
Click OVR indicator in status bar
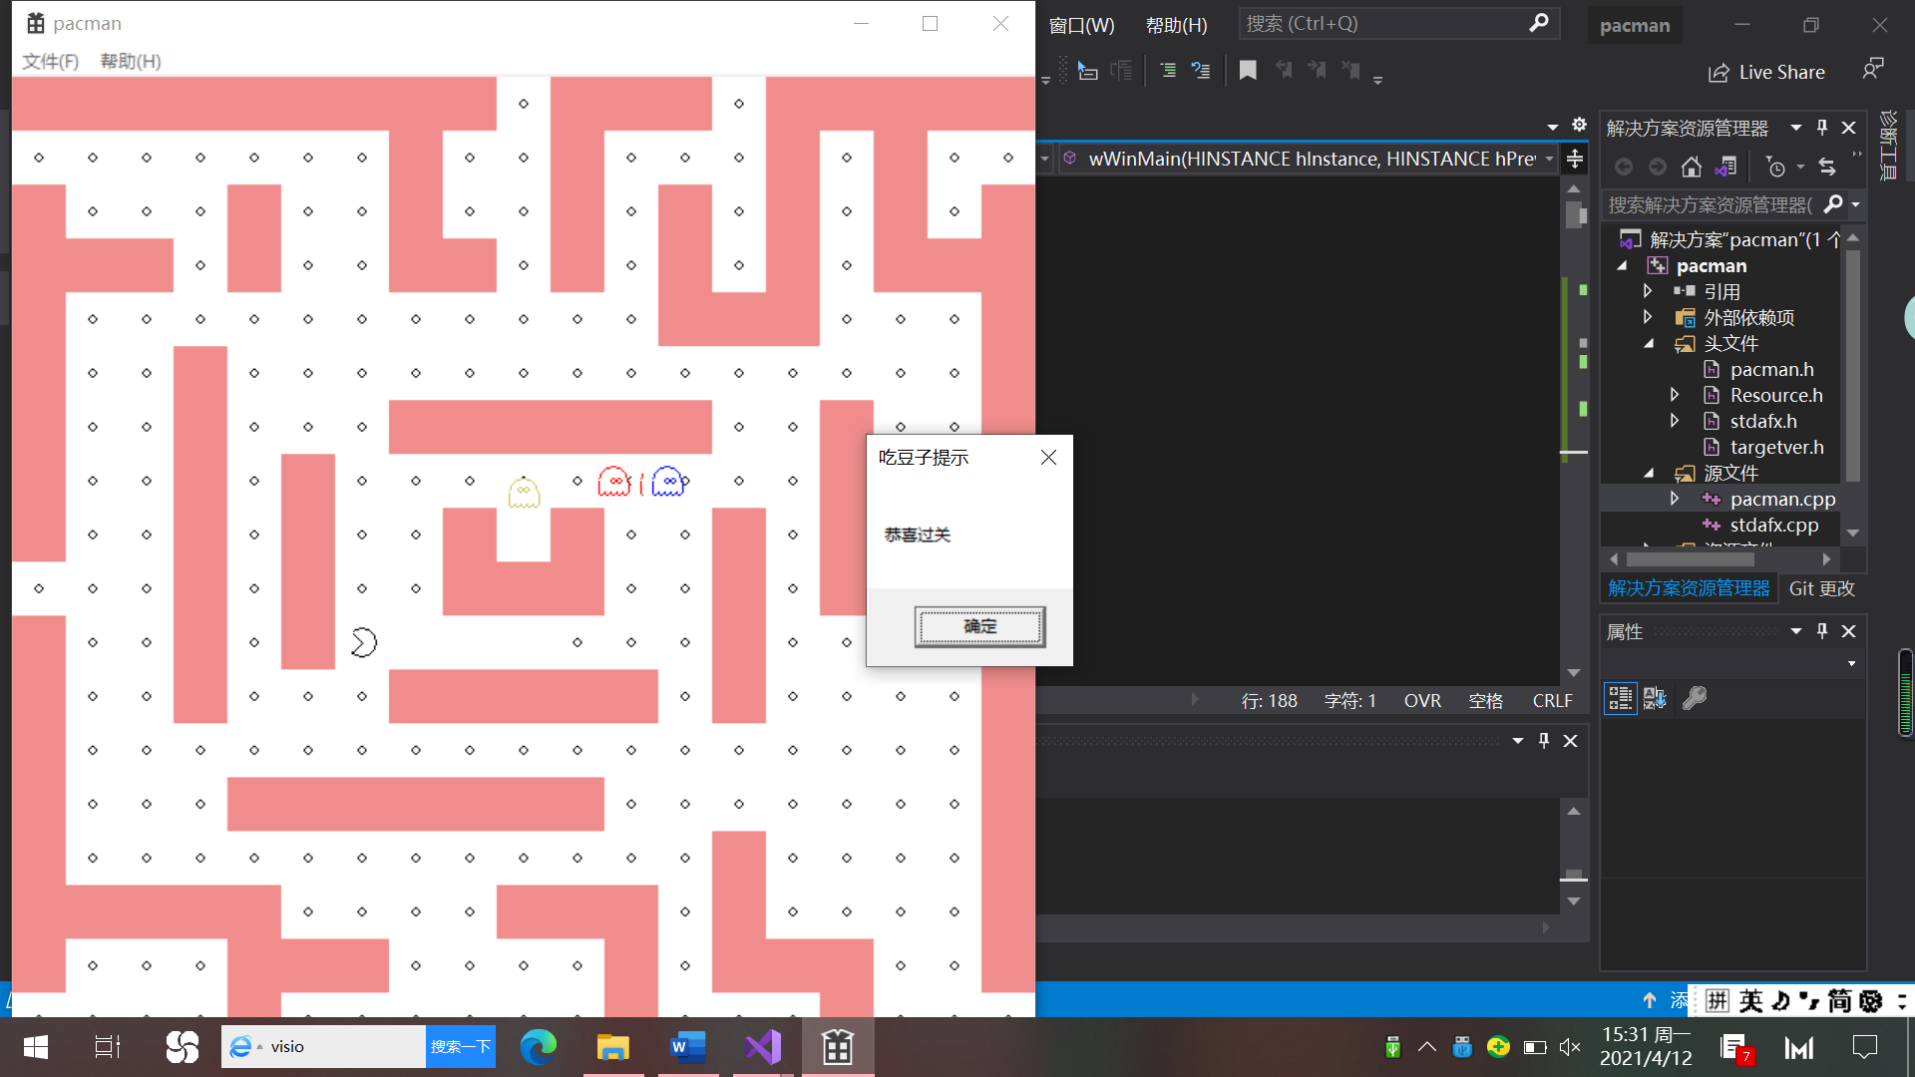point(1422,701)
